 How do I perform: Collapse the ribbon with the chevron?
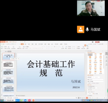click(x=107, y=44)
